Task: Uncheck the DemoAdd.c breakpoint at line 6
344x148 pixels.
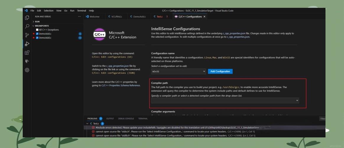Action: click(37, 34)
